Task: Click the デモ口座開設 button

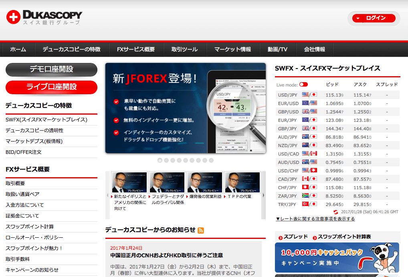Action: (52, 69)
